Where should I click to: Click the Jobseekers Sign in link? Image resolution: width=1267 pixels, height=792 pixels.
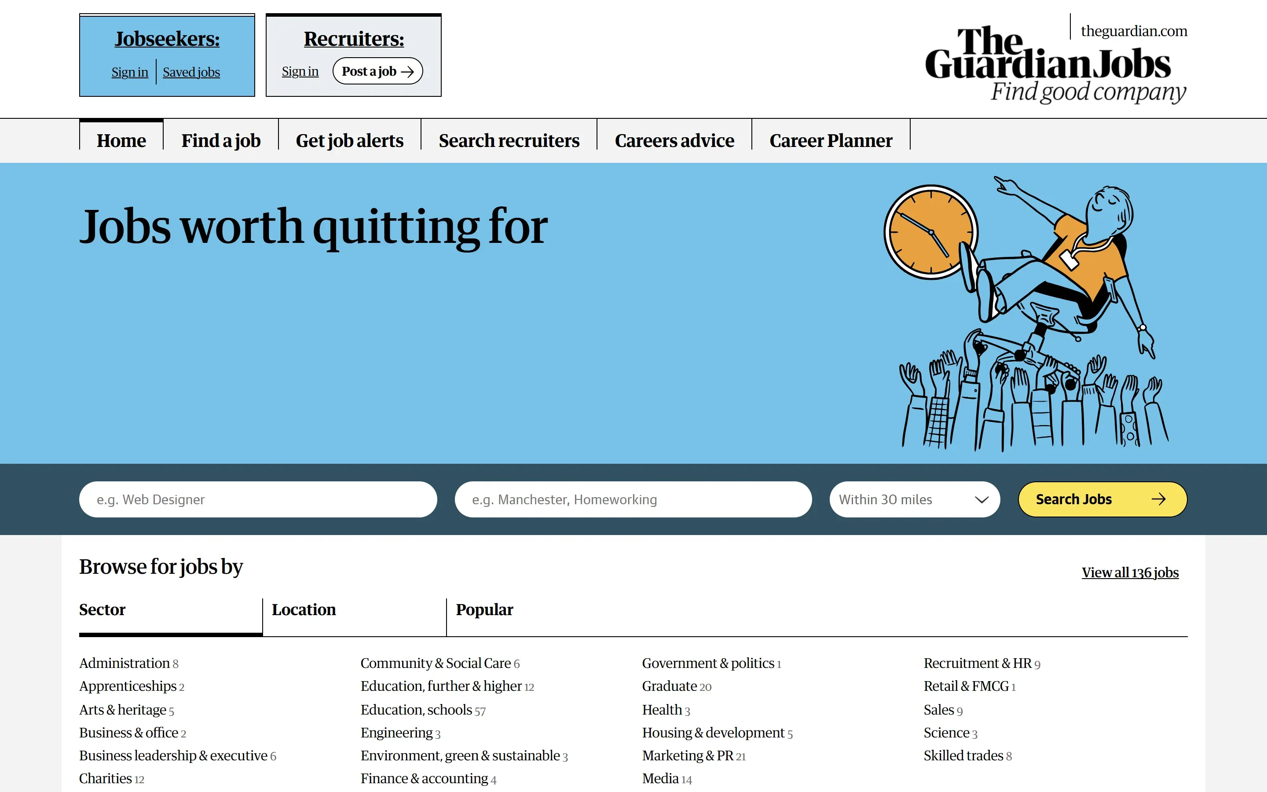(x=130, y=72)
